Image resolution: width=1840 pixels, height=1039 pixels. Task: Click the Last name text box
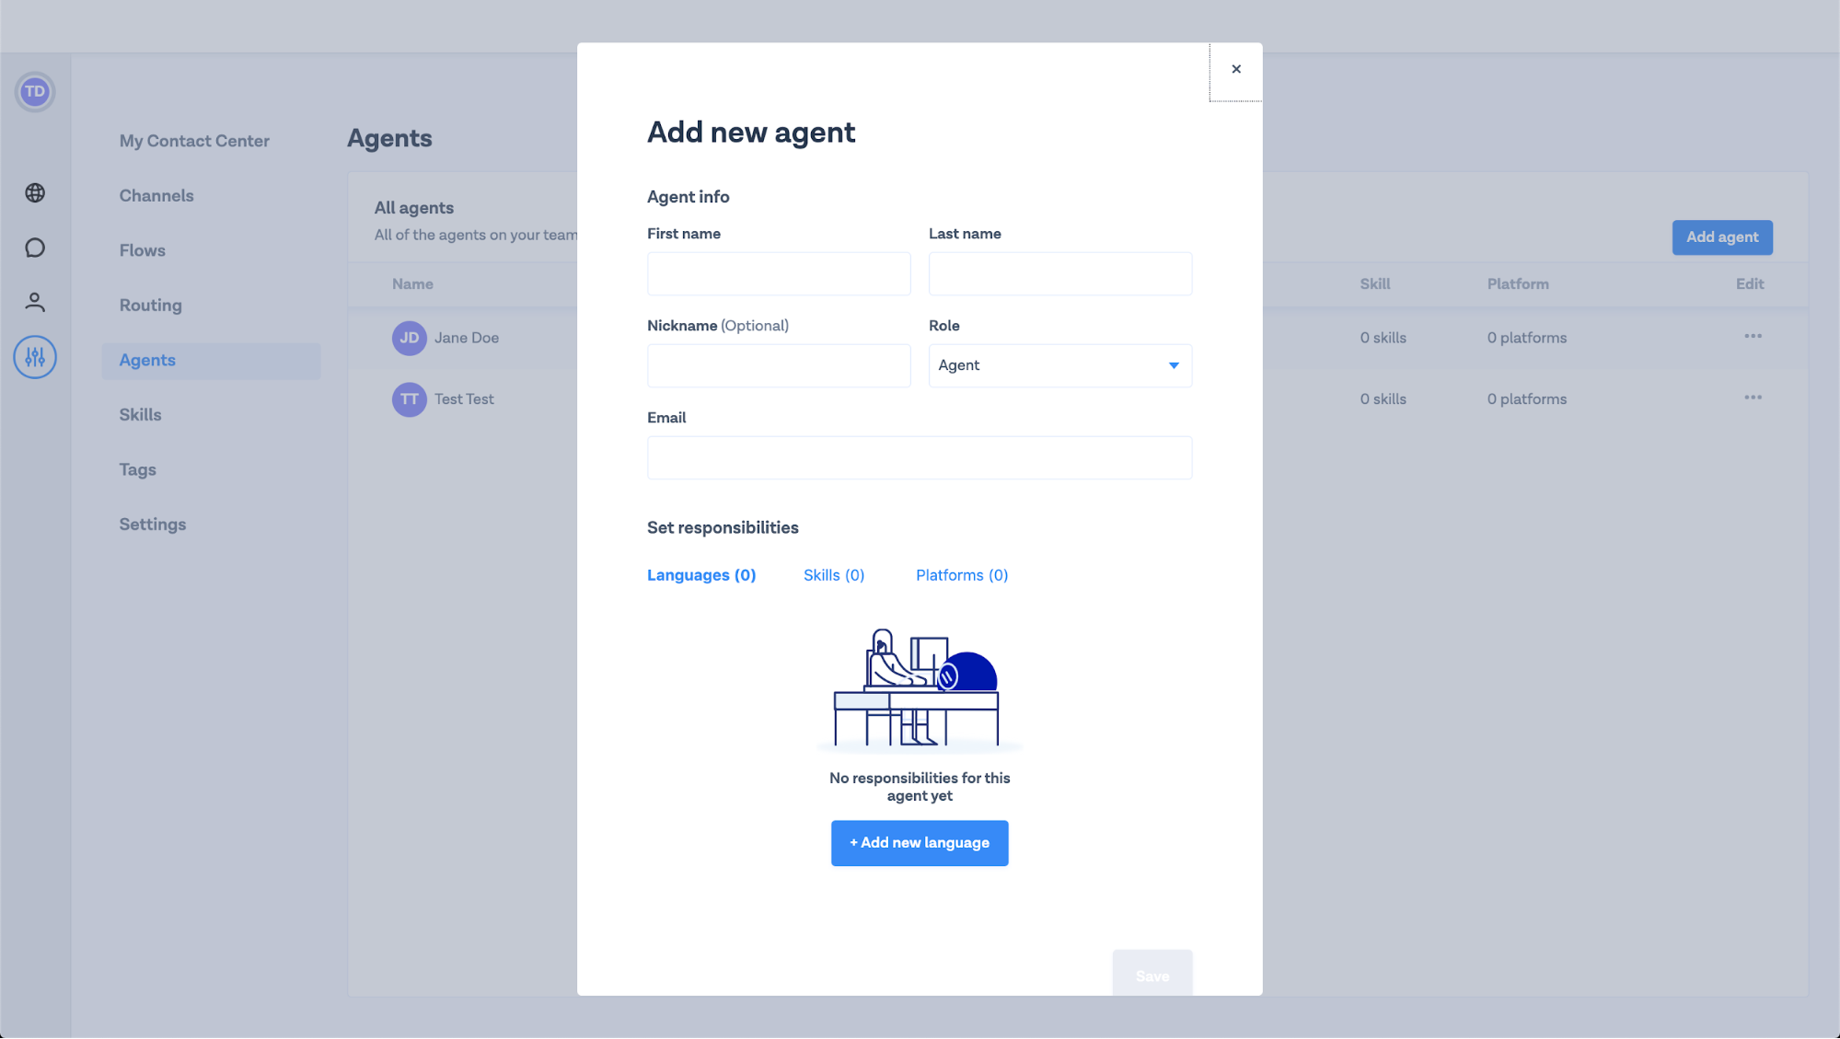click(x=1059, y=274)
